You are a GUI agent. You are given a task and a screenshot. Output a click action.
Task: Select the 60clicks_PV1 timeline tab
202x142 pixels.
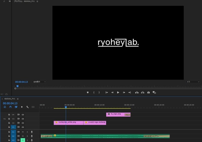[x=10, y=99]
